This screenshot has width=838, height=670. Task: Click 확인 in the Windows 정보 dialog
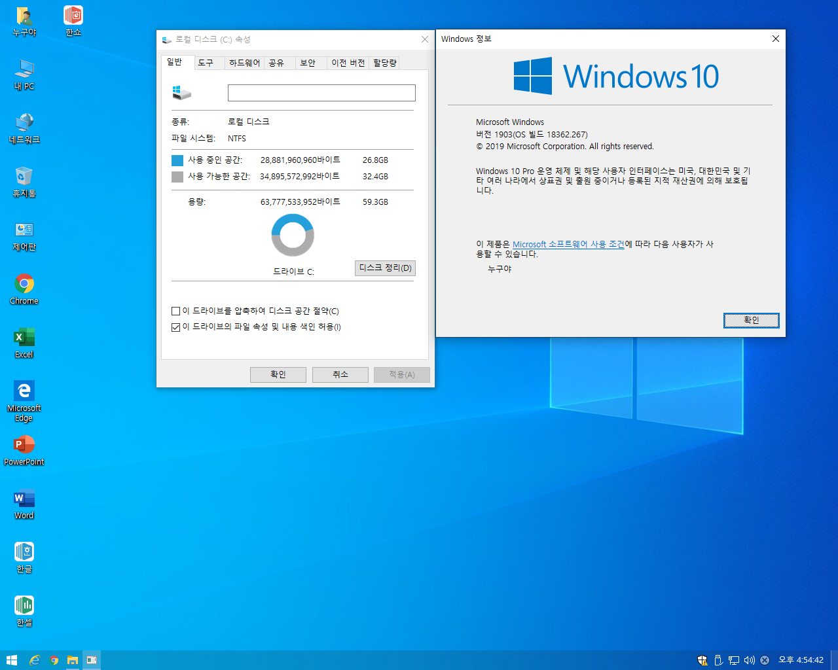[752, 321]
